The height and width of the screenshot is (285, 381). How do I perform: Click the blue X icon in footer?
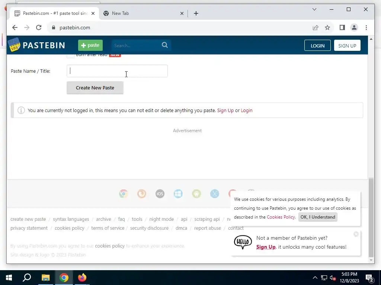point(215,194)
